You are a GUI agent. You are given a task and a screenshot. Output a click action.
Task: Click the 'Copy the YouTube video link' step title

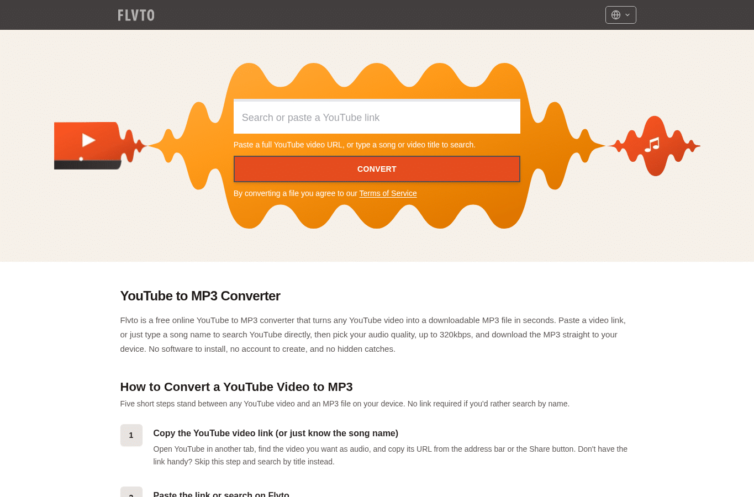pos(276,433)
